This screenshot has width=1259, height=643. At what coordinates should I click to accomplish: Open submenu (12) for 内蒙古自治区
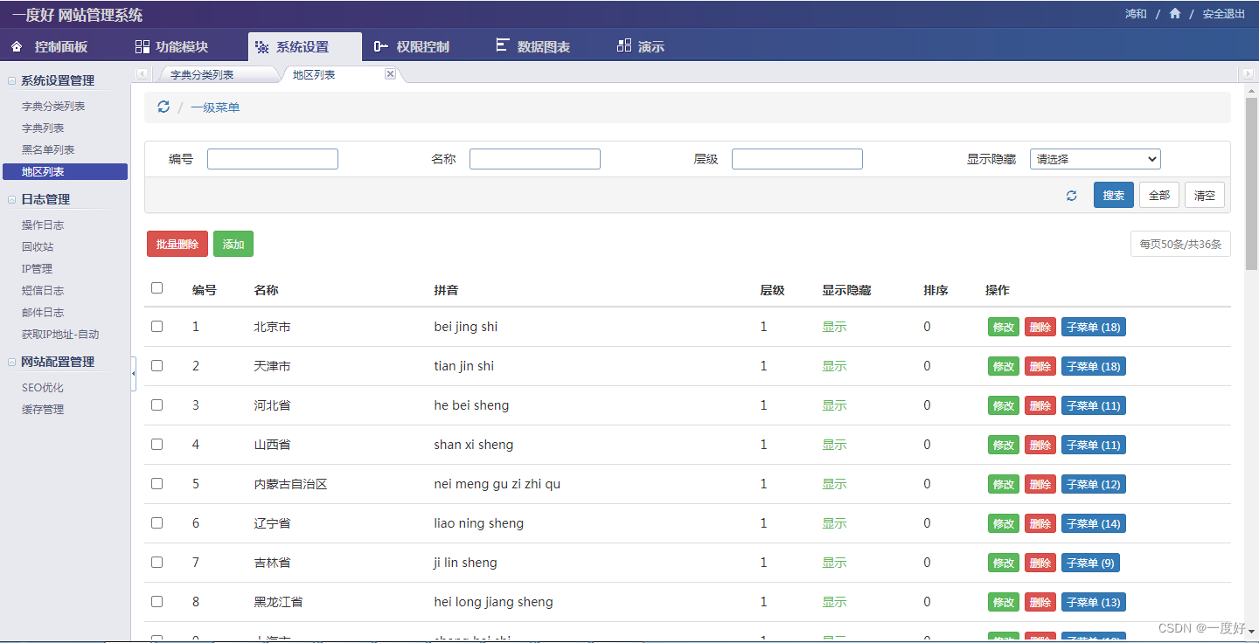coord(1094,484)
